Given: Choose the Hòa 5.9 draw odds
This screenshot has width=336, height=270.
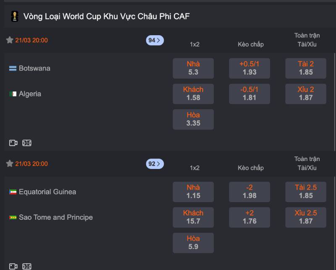Looking at the screenshot, I should pyautogui.click(x=193, y=242).
